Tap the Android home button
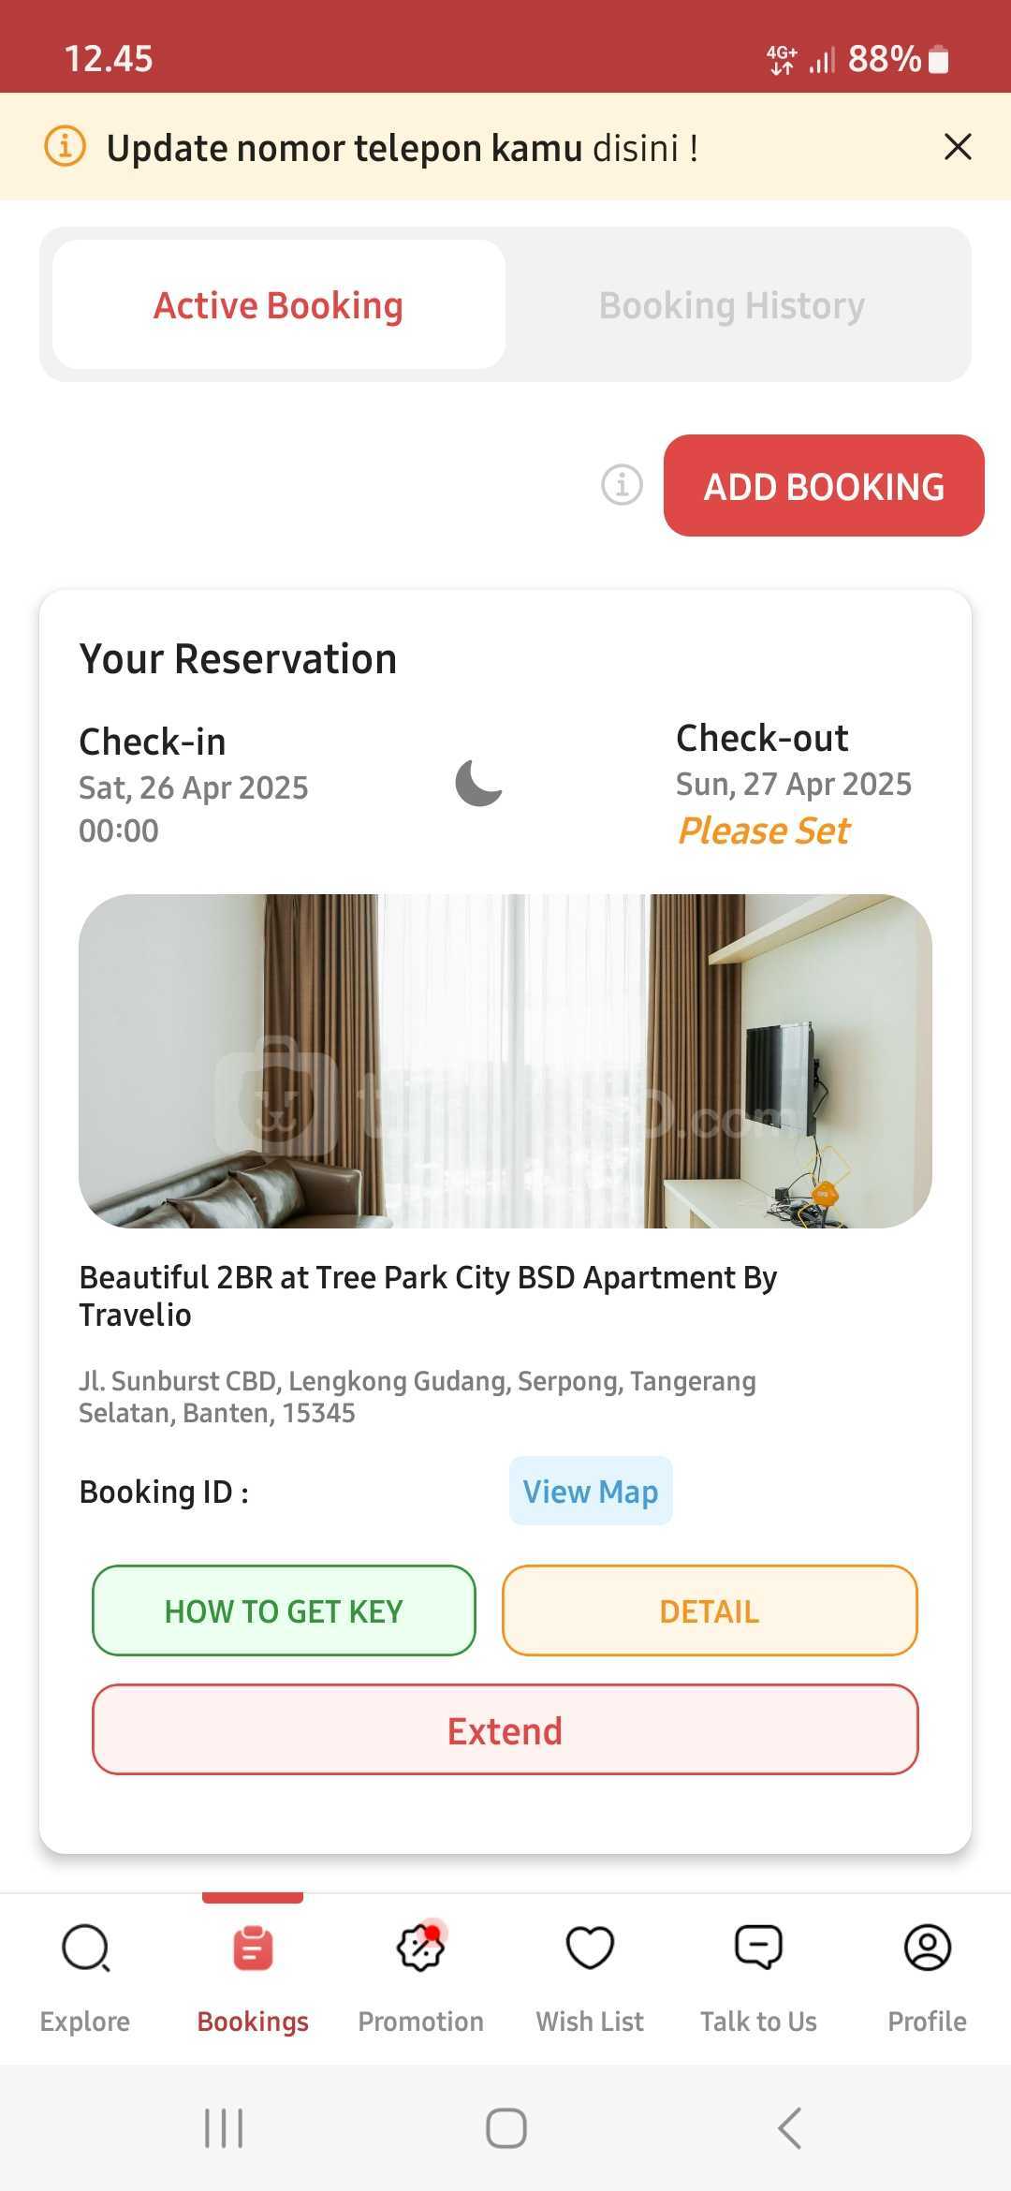1011x2191 pixels. tap(505, 2128)
